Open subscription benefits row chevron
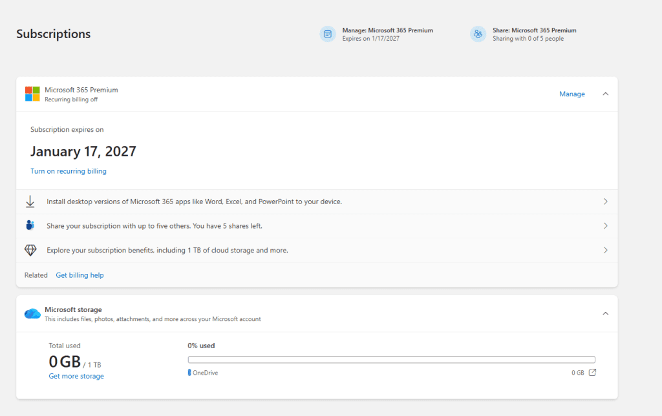 coord(605,250)
